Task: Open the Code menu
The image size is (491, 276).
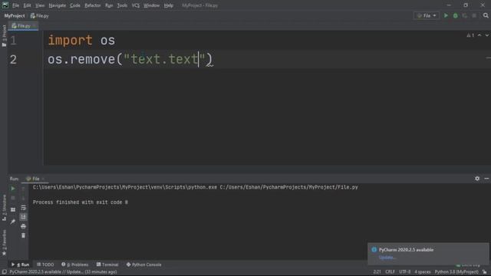Action: pyautogui.click(x=75, y=5)
